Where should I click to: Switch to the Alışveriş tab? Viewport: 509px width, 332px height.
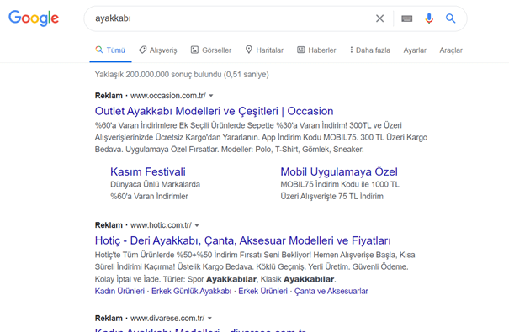158,50
